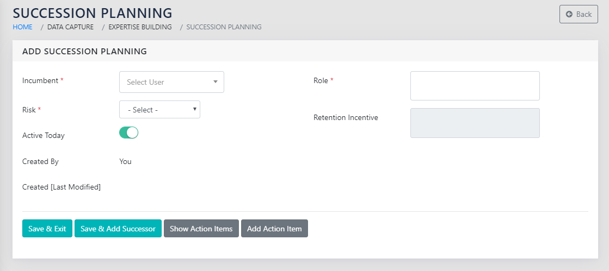Image resolution: width=609 pixels, height=271 pixels.
Task: Click the Active Today label text
Action: [x=44, y=135]
